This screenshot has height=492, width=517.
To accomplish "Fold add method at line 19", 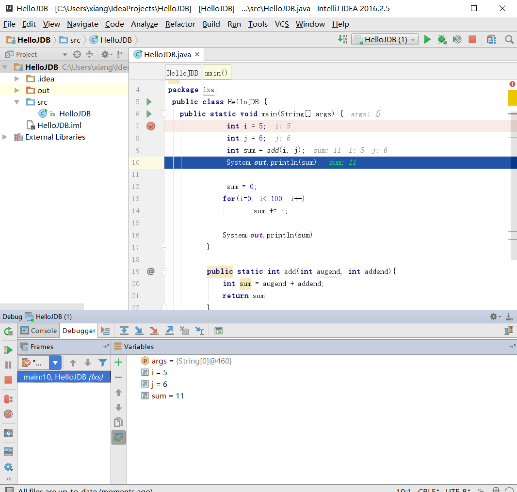I will click(x=164, y=271).
